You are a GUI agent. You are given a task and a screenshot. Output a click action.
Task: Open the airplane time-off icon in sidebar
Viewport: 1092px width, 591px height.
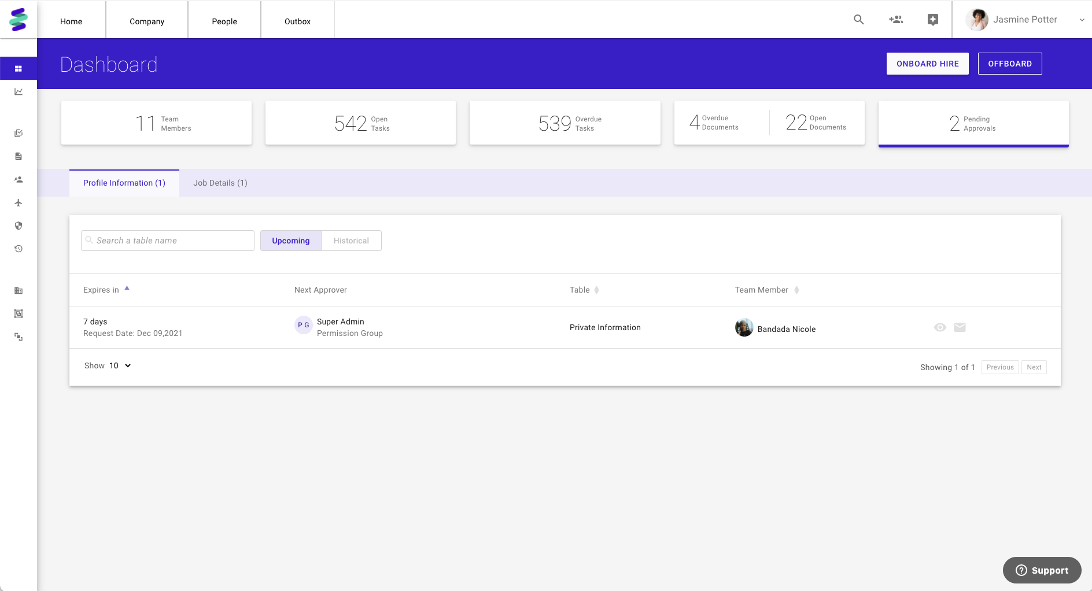19,202
